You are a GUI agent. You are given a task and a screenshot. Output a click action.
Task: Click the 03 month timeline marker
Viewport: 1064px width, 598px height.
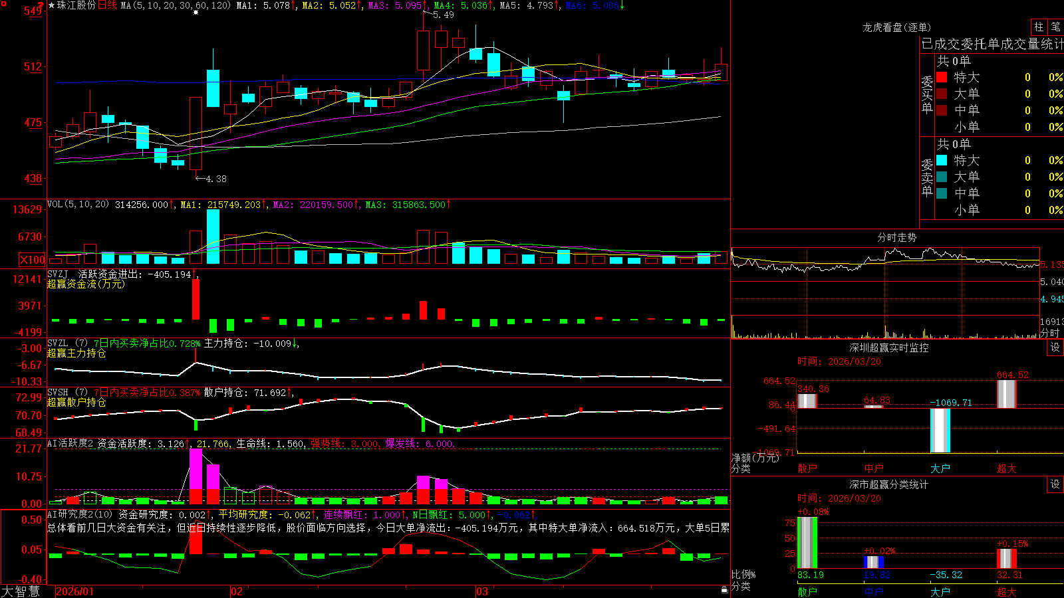coord(482,591)
